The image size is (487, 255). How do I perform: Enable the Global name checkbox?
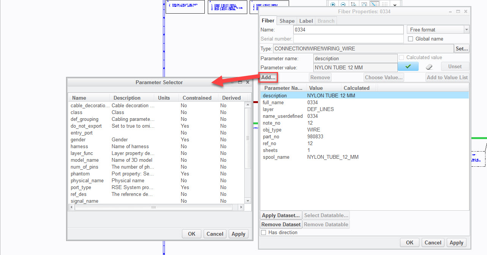coord(410,39)
